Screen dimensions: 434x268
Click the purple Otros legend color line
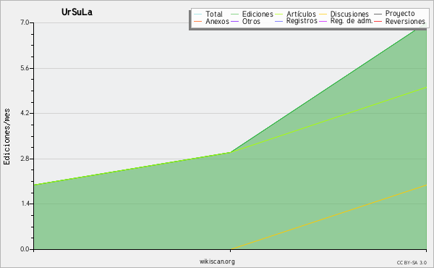coord(234,21)
